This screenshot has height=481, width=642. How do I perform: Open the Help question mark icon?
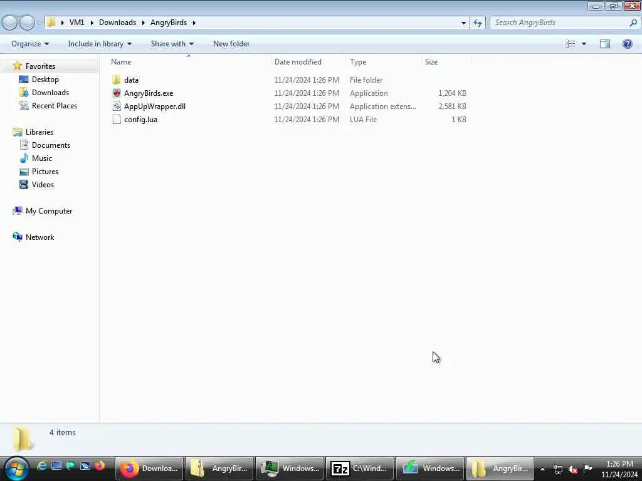(627, 44)
